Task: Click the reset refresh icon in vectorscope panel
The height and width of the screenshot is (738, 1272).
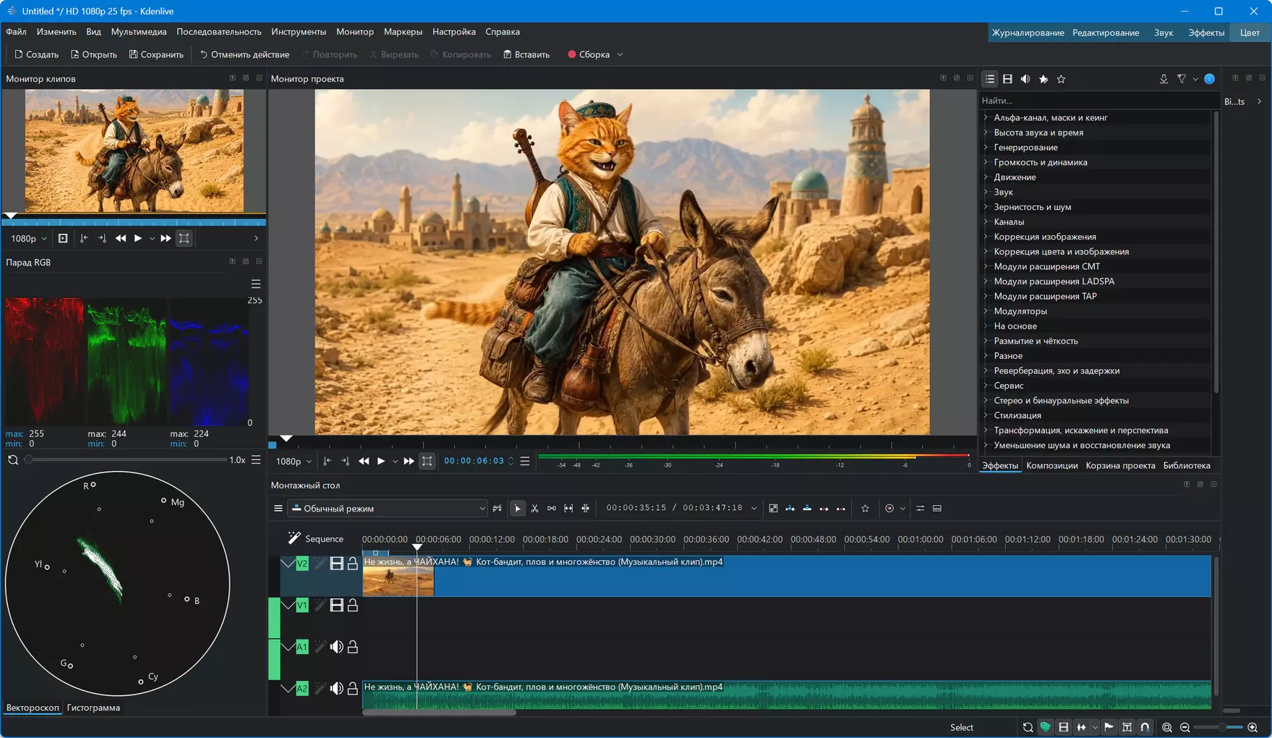Action: click(13, 460)
